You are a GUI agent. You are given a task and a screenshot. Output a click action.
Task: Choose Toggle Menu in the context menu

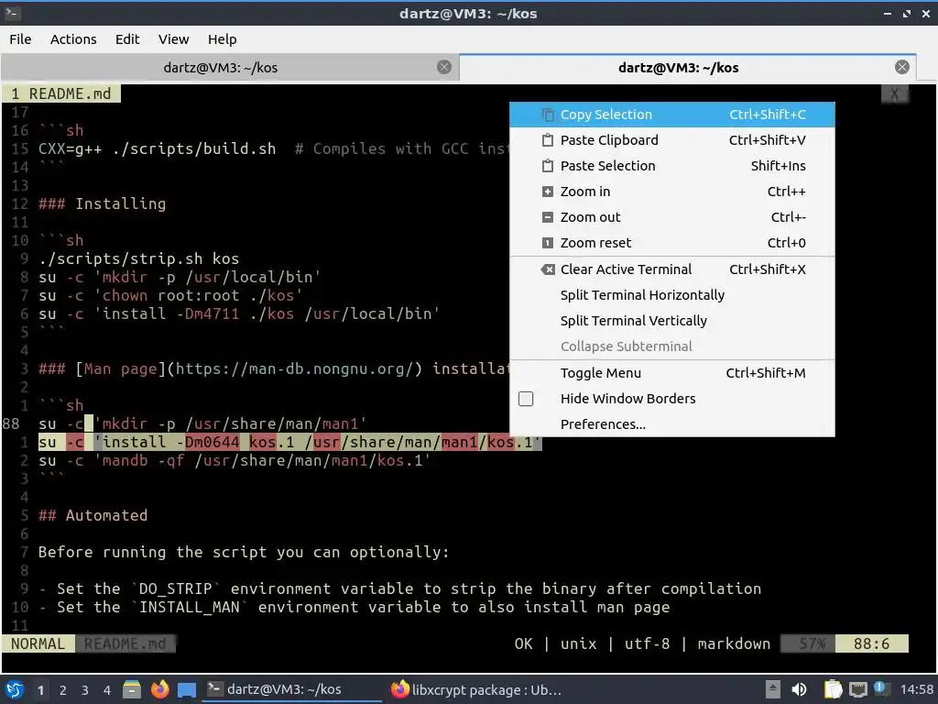(x=671, y=373)
